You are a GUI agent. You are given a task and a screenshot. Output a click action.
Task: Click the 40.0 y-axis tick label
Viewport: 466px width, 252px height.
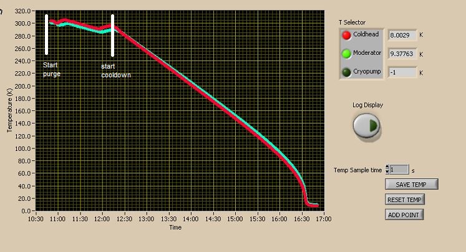pyautogui.click(x=24, y=187)
